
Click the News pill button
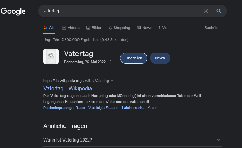coord(160,58)
